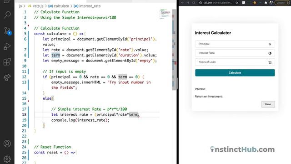Click the icon inside Years of Loan field
Viewport: 291px width, 164px height.
(x=270, y=62)
